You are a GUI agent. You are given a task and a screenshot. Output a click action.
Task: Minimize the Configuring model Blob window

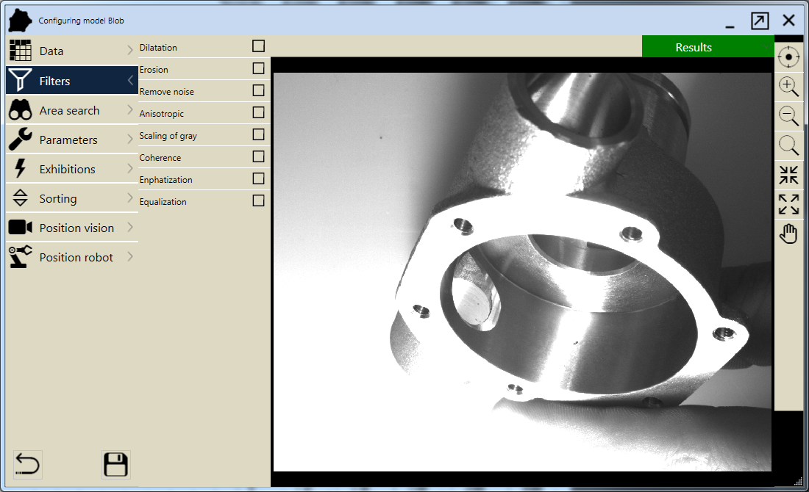[x=730, y=26]
